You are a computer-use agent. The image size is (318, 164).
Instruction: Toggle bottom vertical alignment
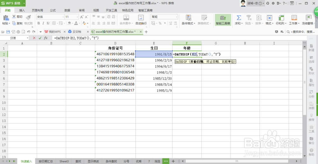coord(103,16)
